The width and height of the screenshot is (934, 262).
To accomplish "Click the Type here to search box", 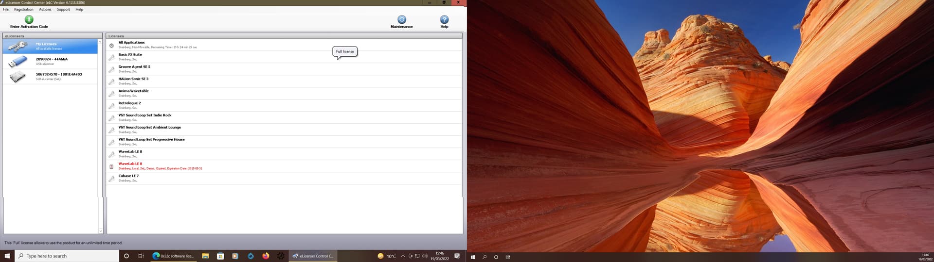I will tap(67, 256).
